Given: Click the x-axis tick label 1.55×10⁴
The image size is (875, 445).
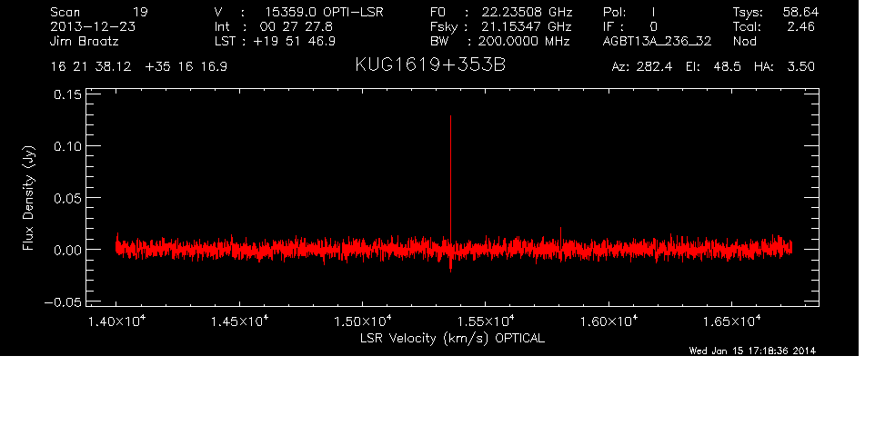Looking at the screenshot, I should [486, 321].
